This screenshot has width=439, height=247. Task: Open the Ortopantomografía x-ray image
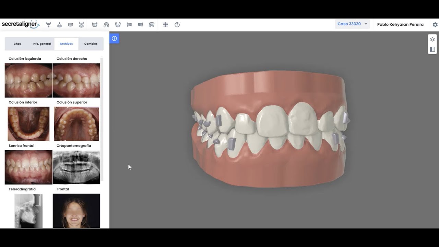76,167
